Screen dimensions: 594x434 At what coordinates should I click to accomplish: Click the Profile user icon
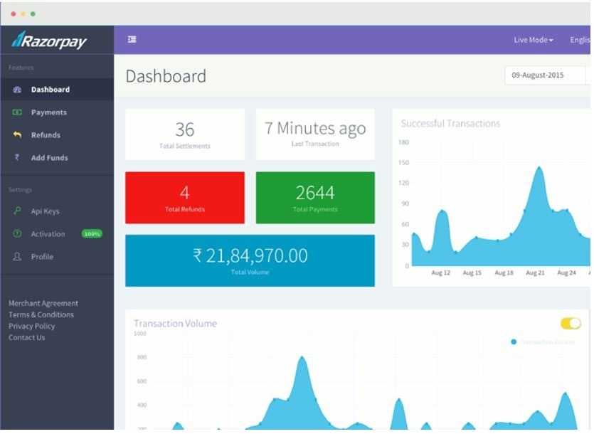17,257
